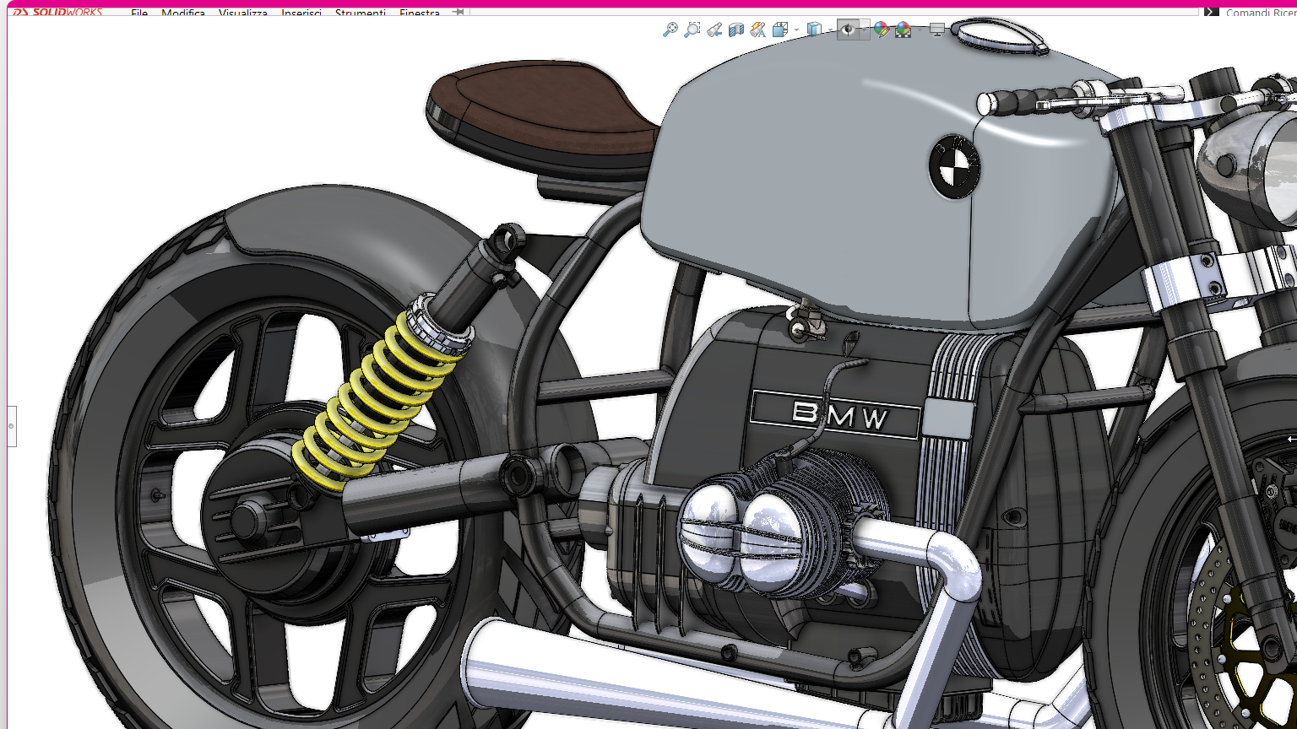Expand right task pane arrow

pyautogui.click(x=1292, y=439)
